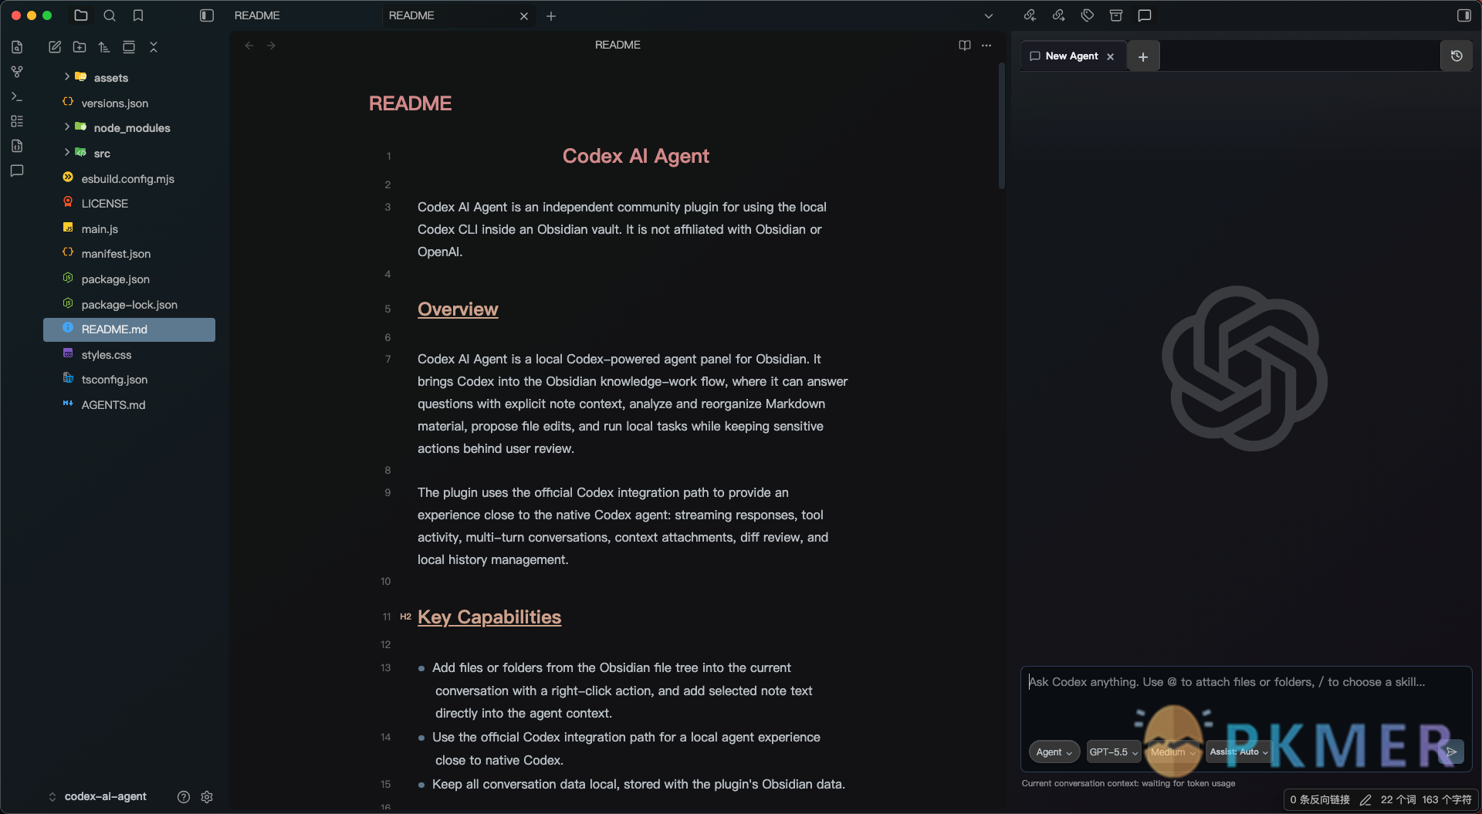Open the file explorer folder icon
1482x814 pixels.
point(81,15)
